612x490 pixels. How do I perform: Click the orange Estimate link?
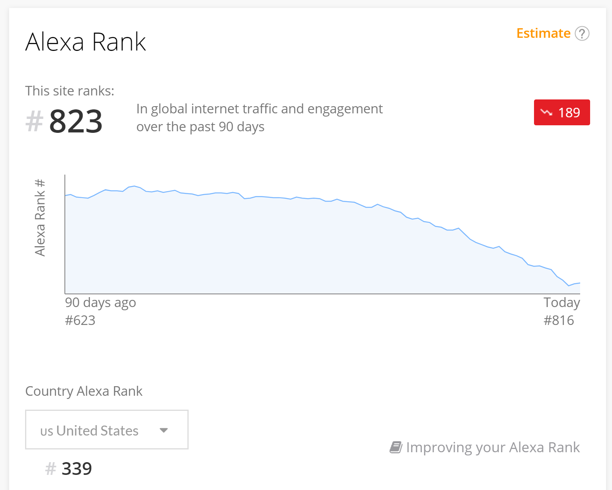coord(543,33)
